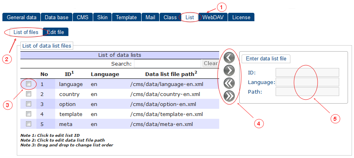Edit the 'option' list ID
Screen dimensions: 354x158
[68, 104]
